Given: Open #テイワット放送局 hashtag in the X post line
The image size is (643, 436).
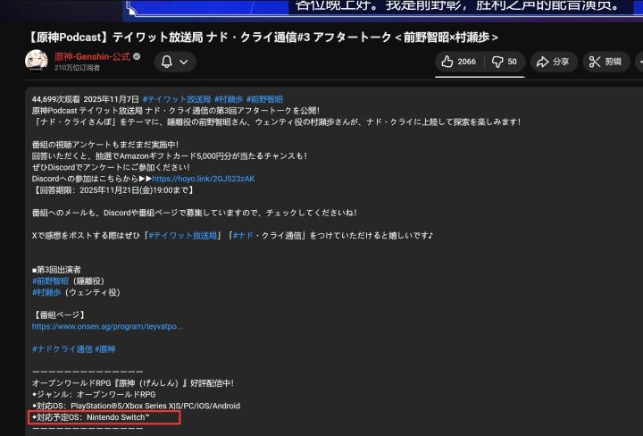Looking at the screenshot, I should click(x=182, y=236).
